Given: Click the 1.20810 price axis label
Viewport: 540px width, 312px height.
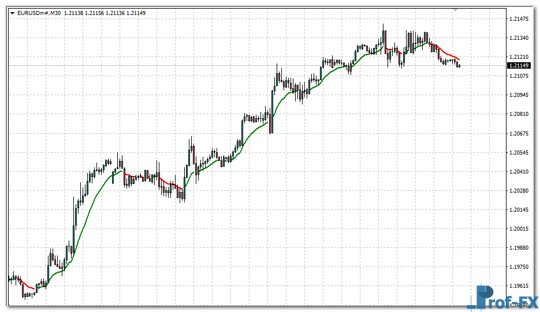Looking at the screenshot, I should [519, 115].
